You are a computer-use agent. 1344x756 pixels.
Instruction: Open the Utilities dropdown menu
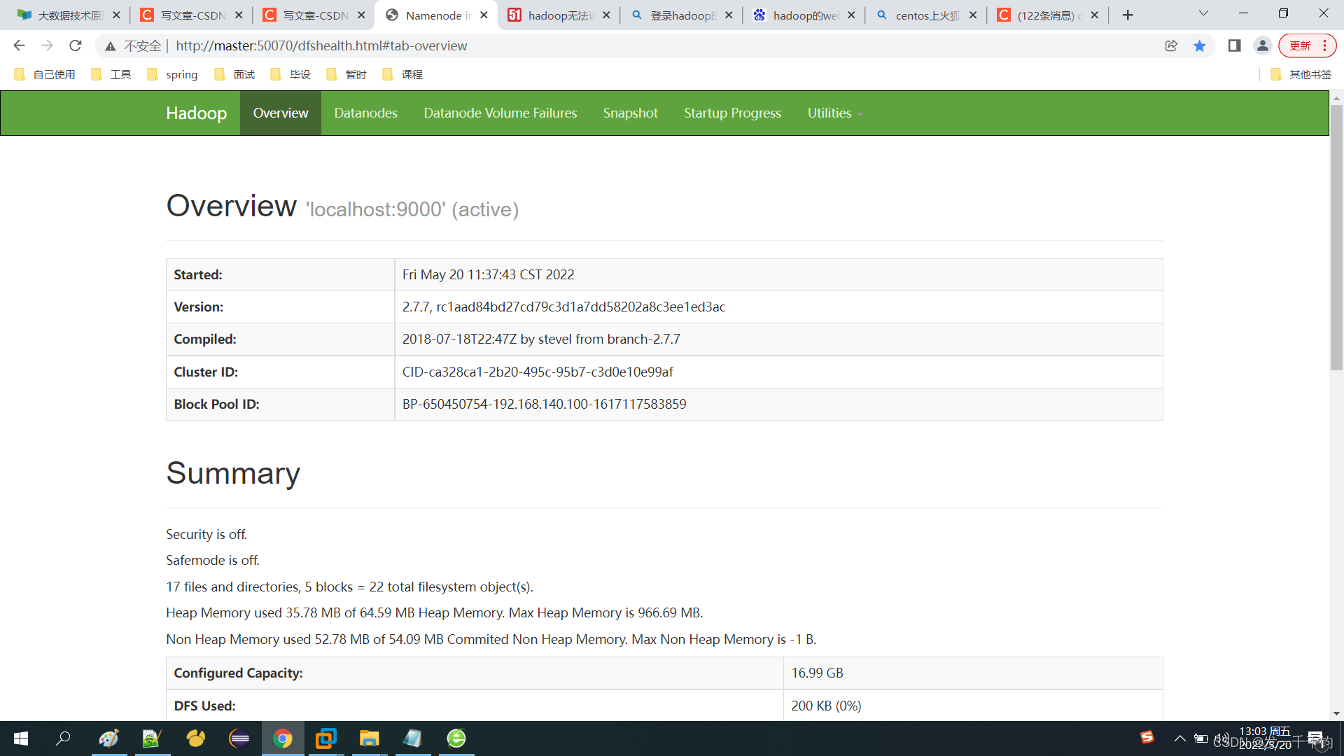(x=834, y=113)
